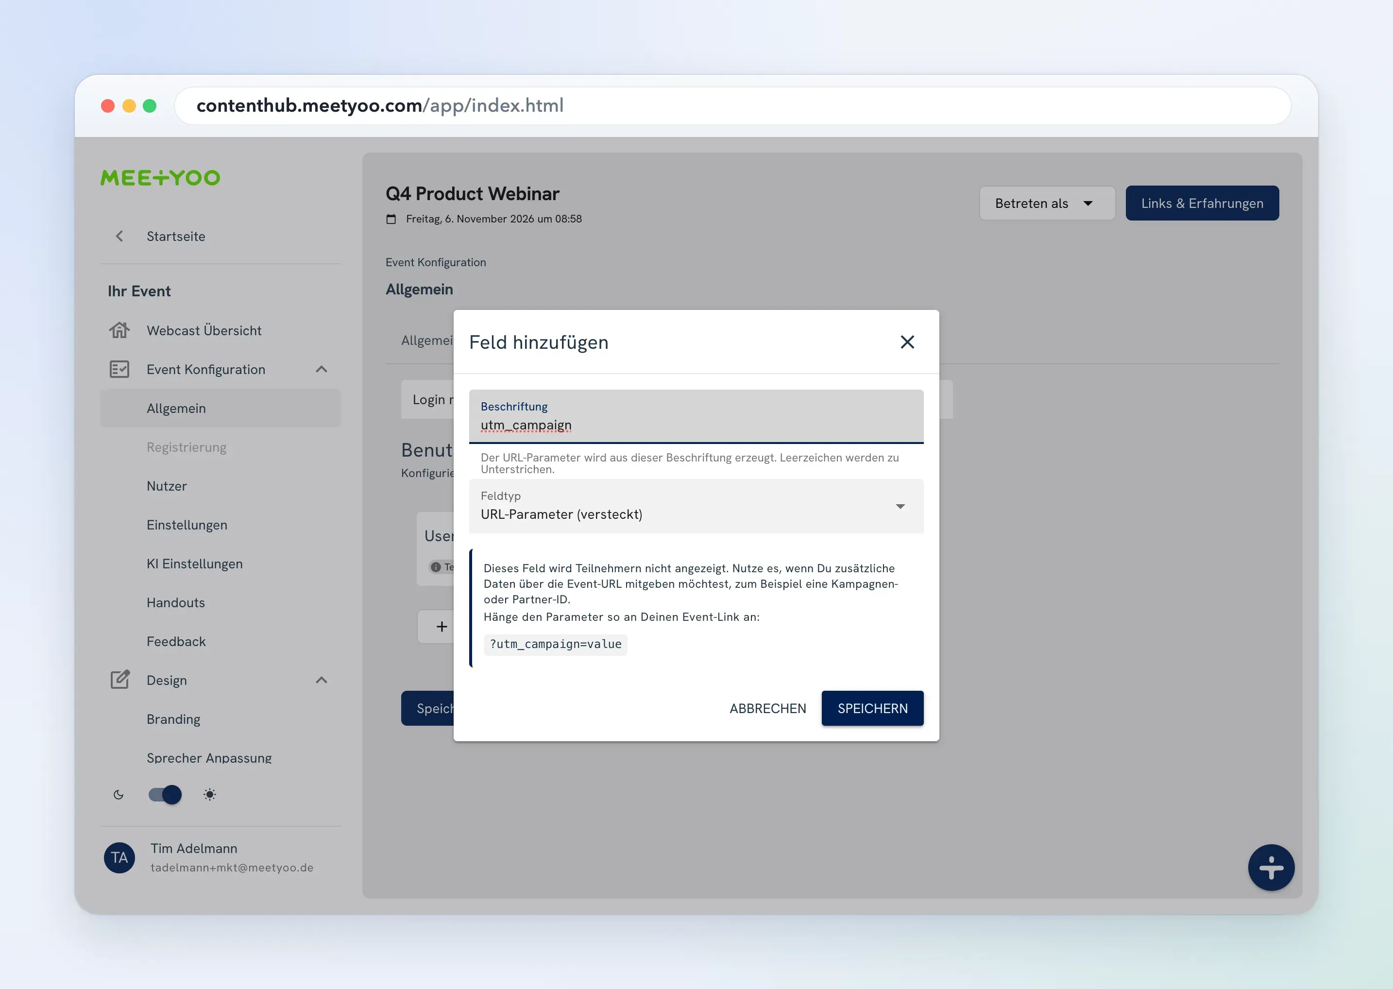Click Tim Adelmann user name
This screenshot has height=989, width=1393.
194,848
